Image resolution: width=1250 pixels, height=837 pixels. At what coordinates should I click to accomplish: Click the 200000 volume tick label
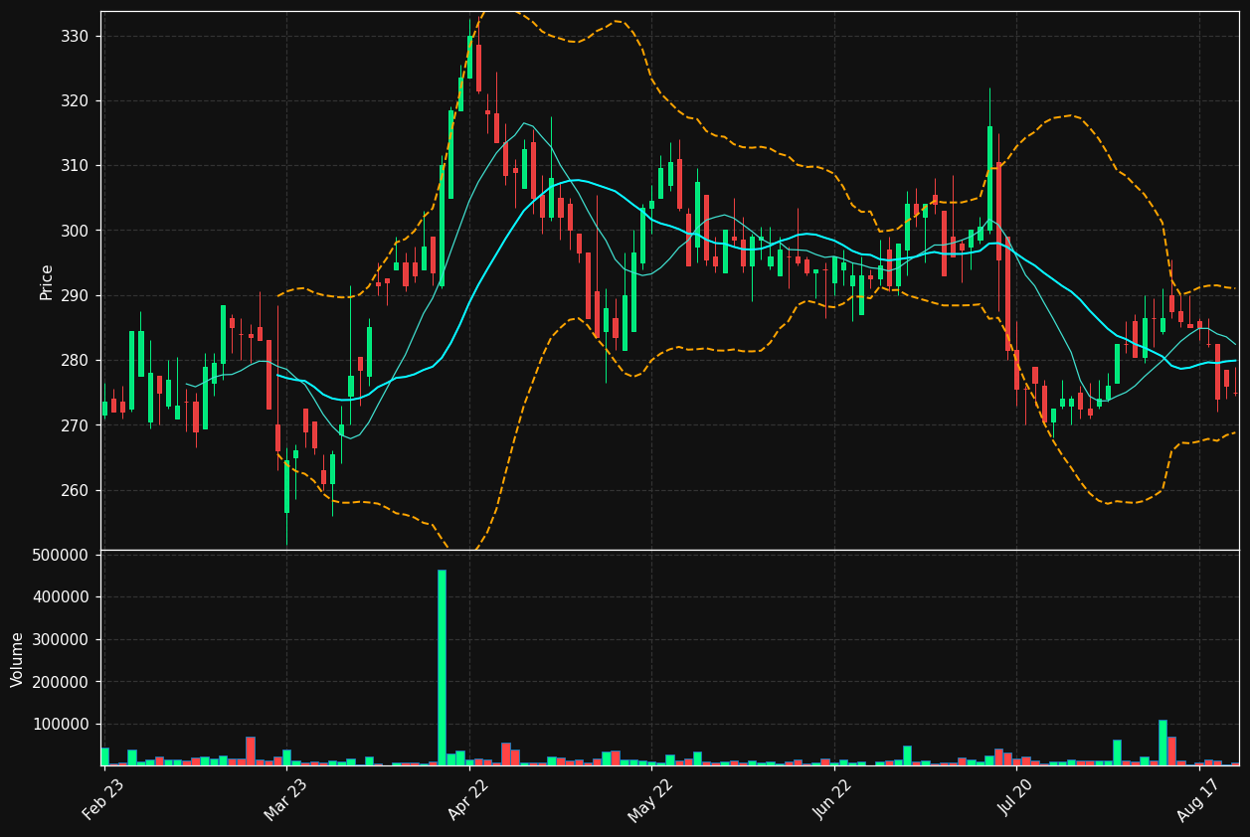pyautogui.click(x=62, y=682)
